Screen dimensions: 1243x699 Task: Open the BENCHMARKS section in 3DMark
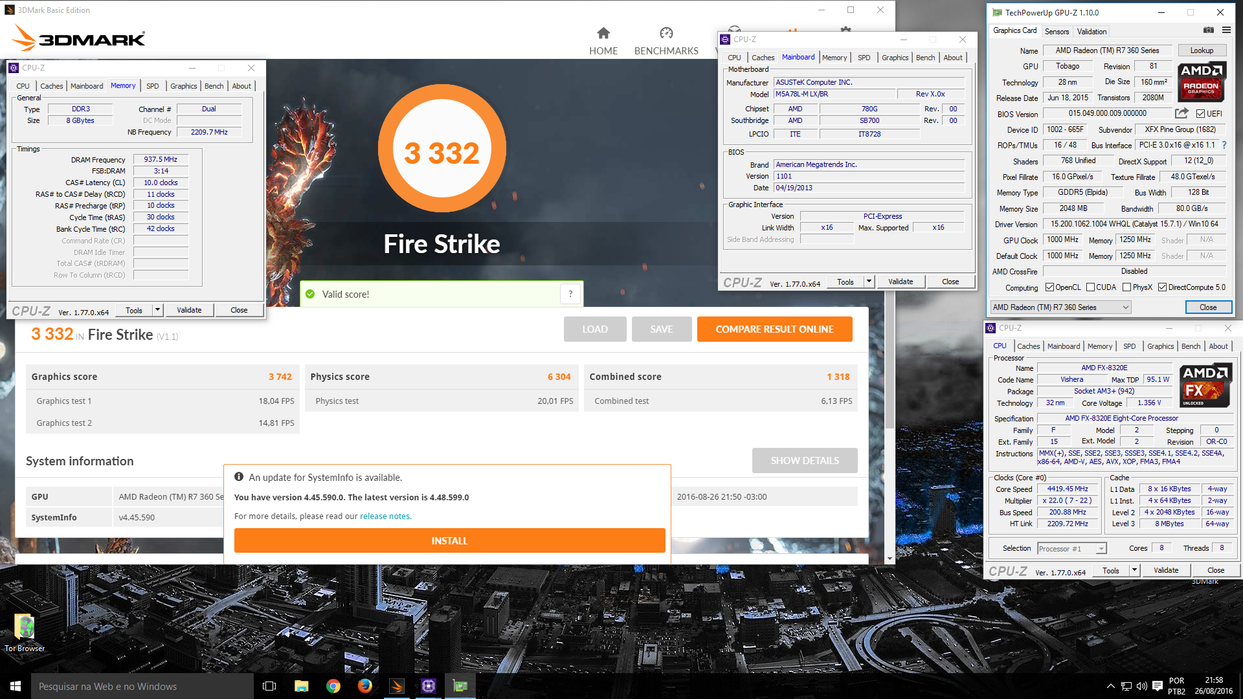[666, 41]
